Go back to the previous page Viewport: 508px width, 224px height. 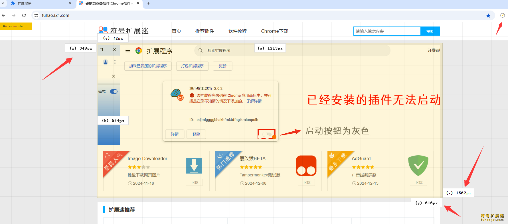click(4, 15)
